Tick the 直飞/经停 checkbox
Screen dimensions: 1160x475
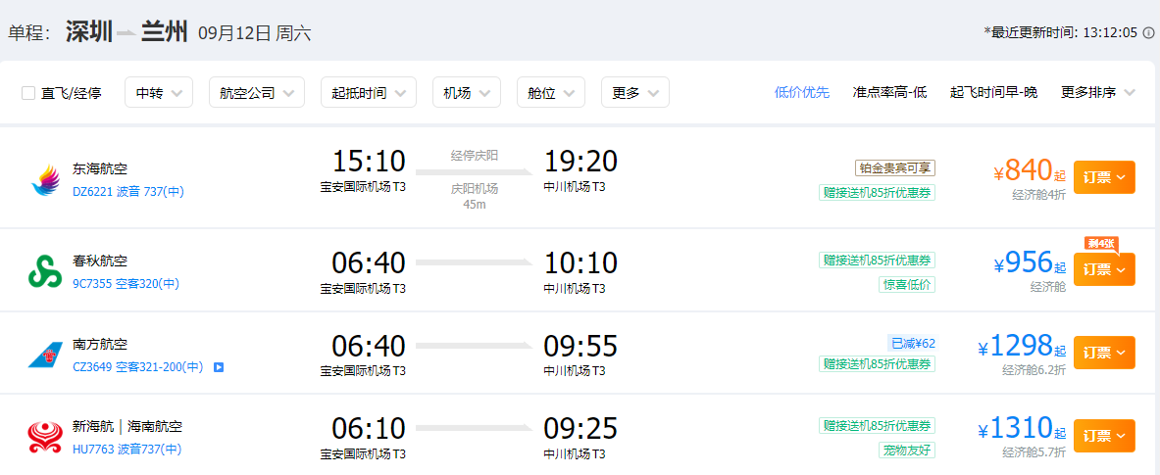pos(28,93)
